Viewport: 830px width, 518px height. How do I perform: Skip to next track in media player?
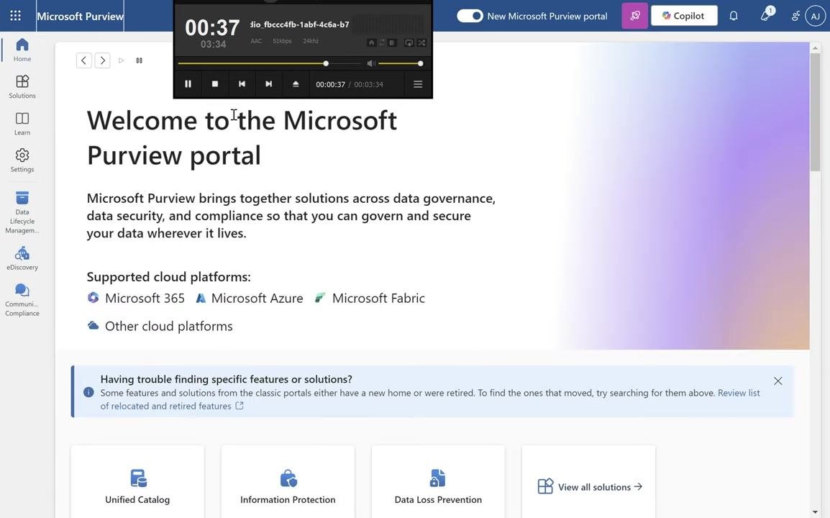[x=269, y=83]
